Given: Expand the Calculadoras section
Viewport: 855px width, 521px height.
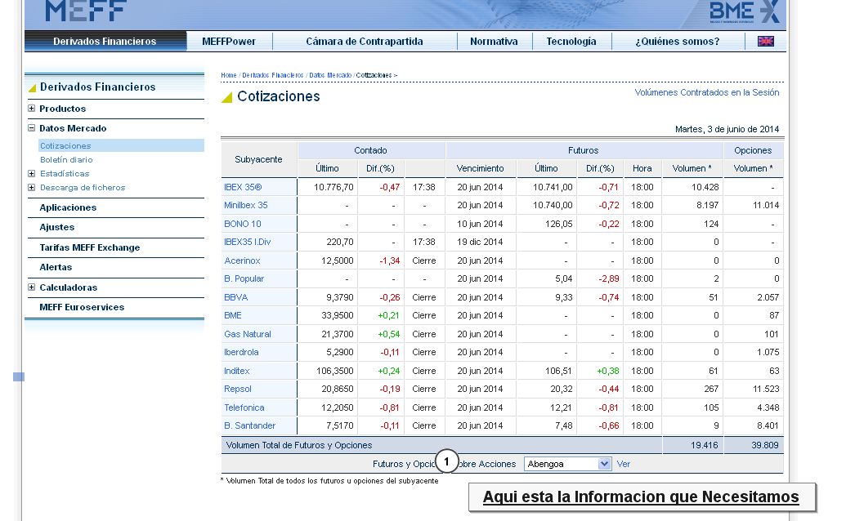Looking at the screenshot, I should [x=32, y=287].
